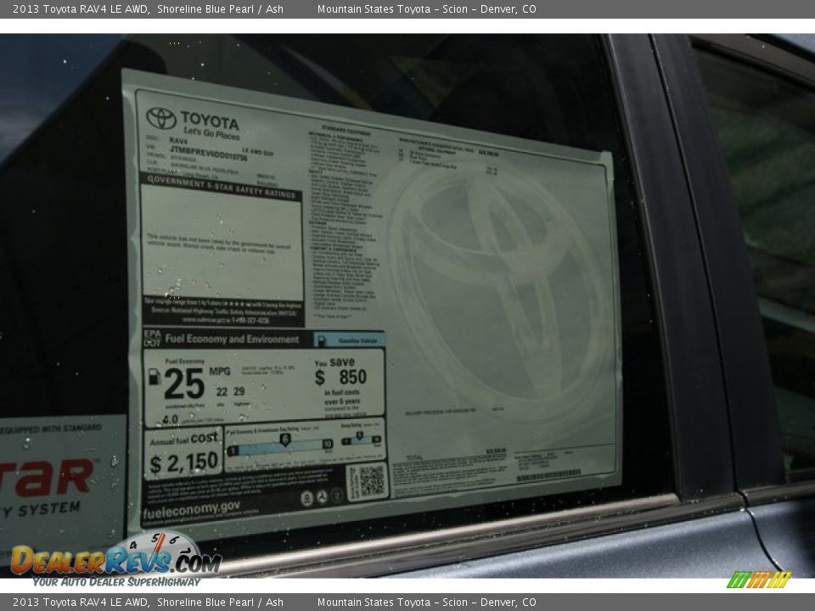Click the VIN 'JTMBFREV6DD010756'
This screenshot has width=815, height=611.
[x=209, y=153]
